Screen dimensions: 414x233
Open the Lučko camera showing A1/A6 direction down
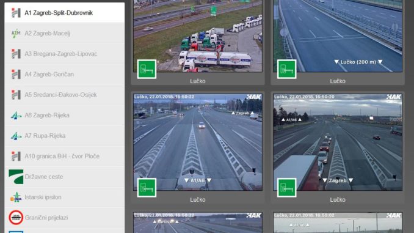(198, 142)
